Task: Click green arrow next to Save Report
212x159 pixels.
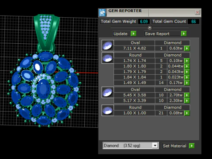Action: (x=184, y=34)
